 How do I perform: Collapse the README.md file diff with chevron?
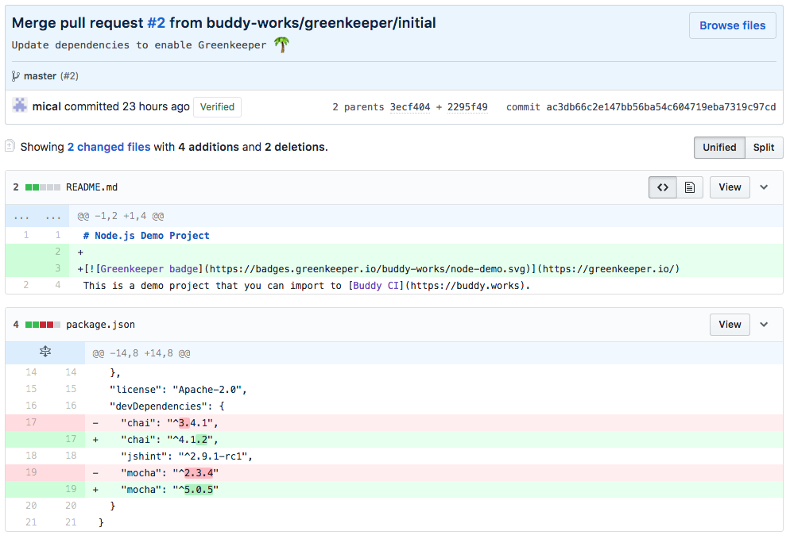[x=764, y=187]
